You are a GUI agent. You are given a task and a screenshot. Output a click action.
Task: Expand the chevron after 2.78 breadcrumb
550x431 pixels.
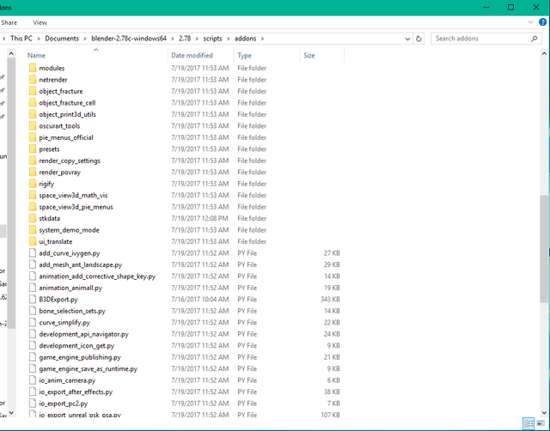pyautogui.click(x=197, y=39)
